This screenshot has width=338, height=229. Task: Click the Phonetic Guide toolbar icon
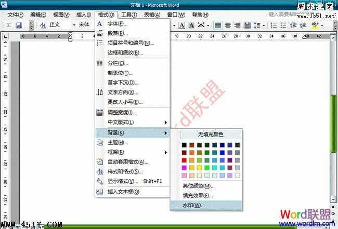click(201, 25)
